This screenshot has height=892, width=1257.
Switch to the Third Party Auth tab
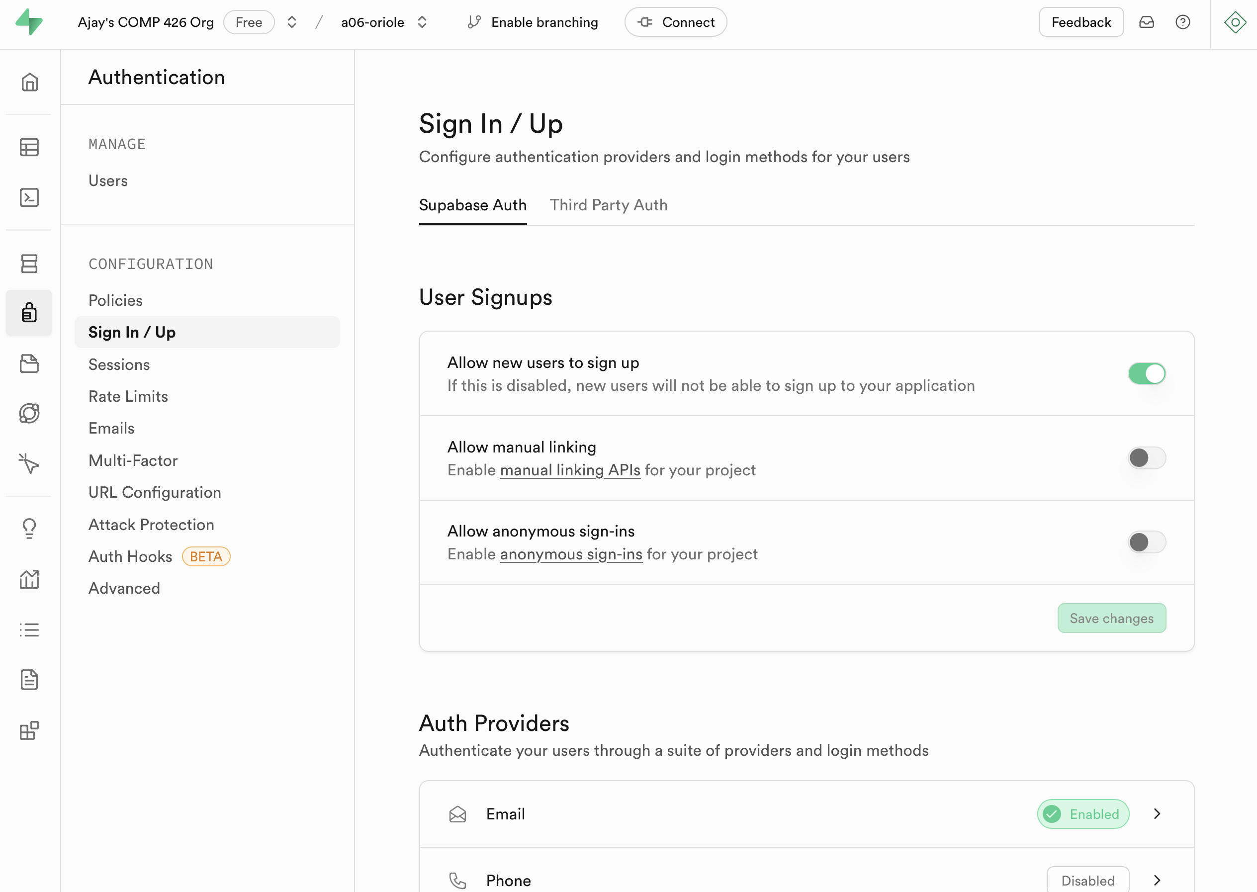click(x=609, y=205)
